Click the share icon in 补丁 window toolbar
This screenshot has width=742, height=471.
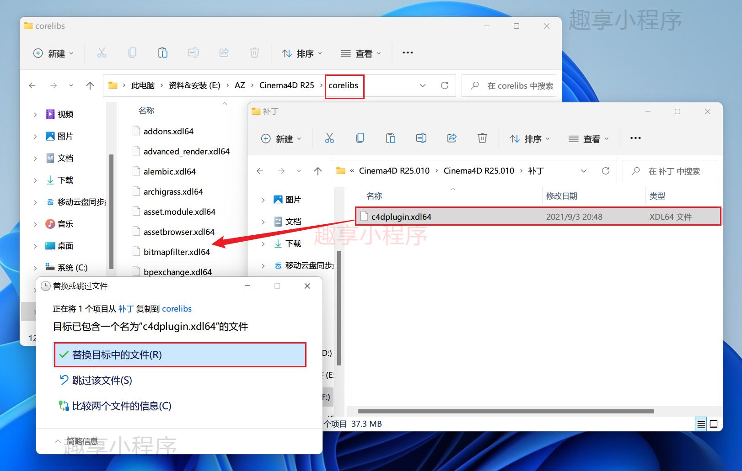(x=452, y=138)
